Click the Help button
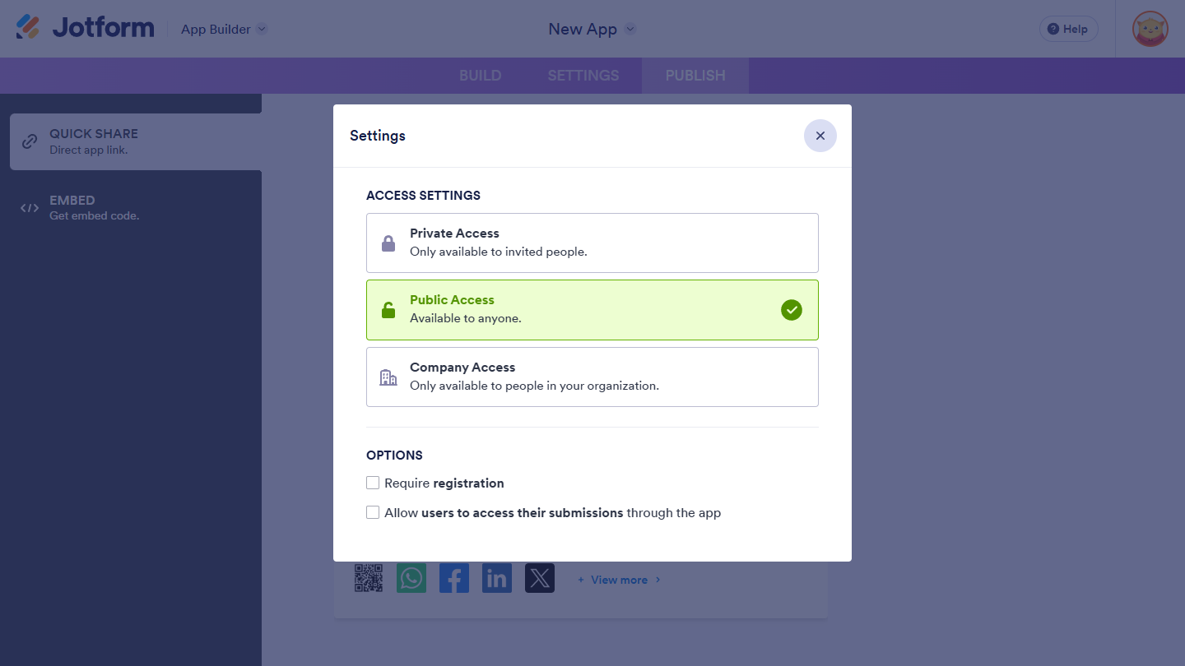Viewport: 1185px width, 666px height. [1068, 29]
